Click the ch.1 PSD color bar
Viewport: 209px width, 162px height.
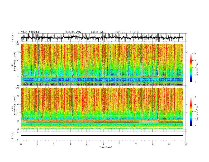191,67
